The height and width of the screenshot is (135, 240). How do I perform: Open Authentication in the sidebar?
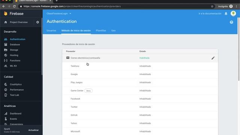pyautogui.click(x=18, y=39)
